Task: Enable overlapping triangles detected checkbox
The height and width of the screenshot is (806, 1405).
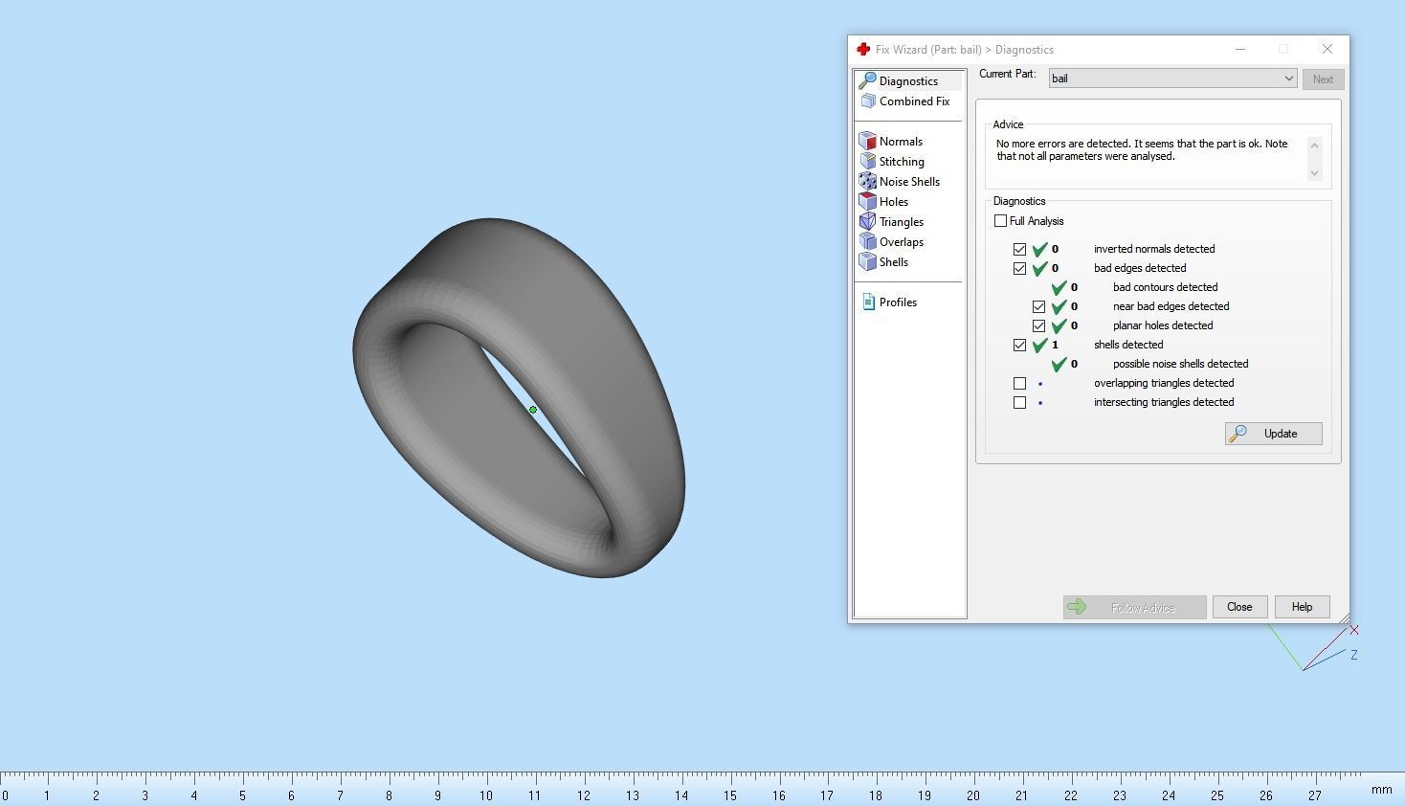Action: pyautogui.click(x=1020, y=383)
